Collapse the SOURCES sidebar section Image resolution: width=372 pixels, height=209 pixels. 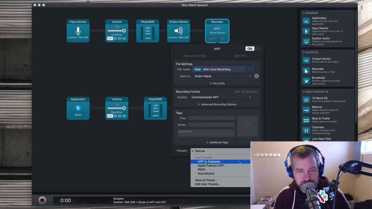pos(304,13)
